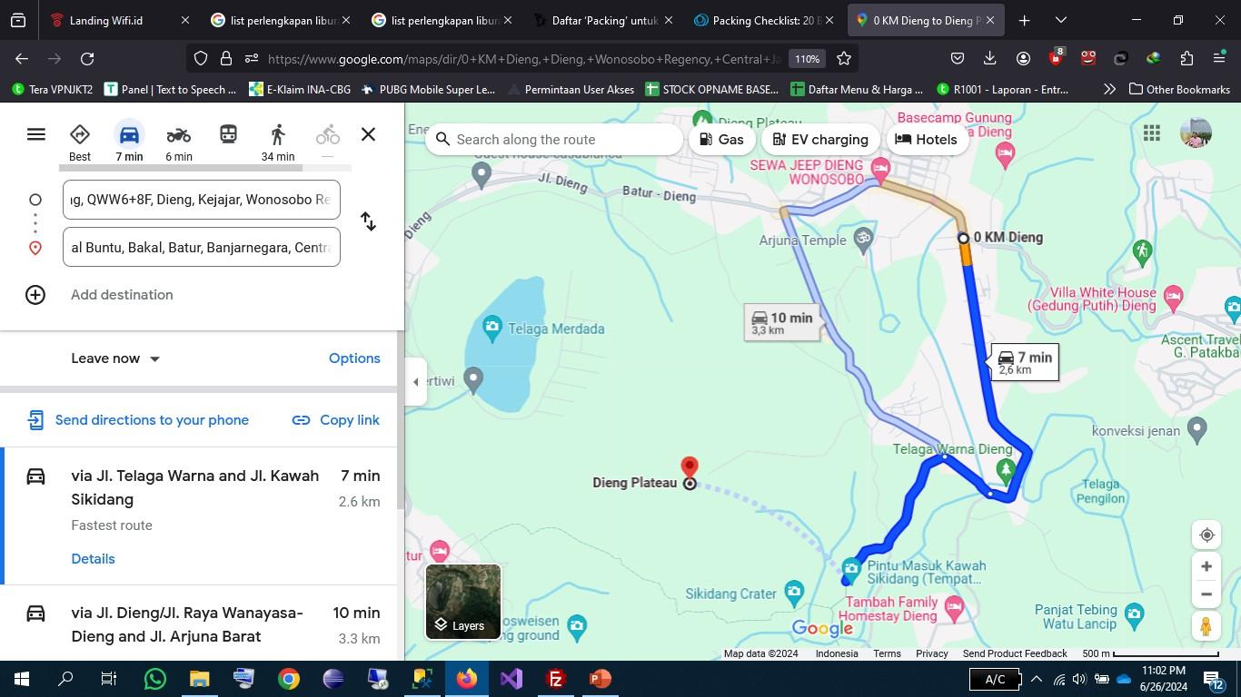Copy link to these directions
Viewport: 1241px width, 697px height.
coord(335,420)
